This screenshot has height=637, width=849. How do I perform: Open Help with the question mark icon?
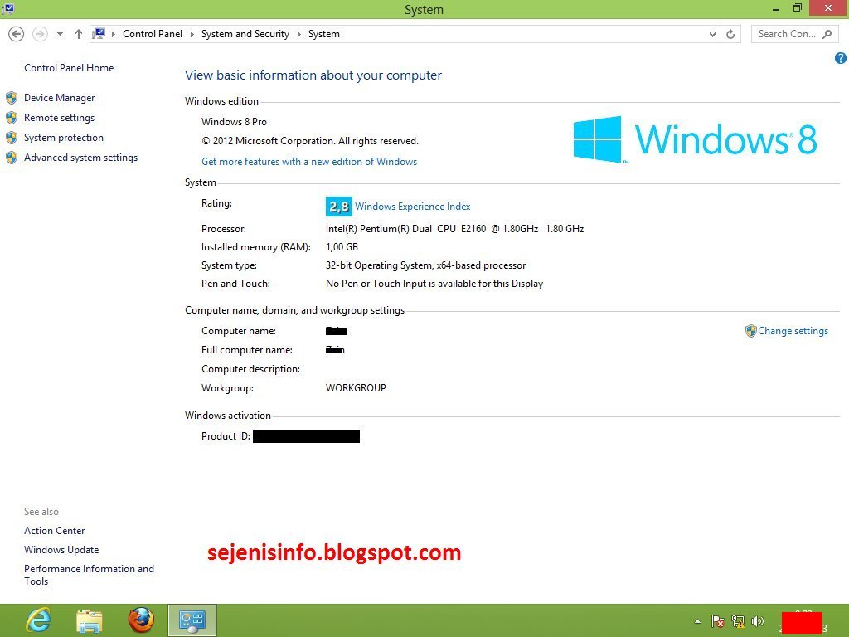coord(841,58)
